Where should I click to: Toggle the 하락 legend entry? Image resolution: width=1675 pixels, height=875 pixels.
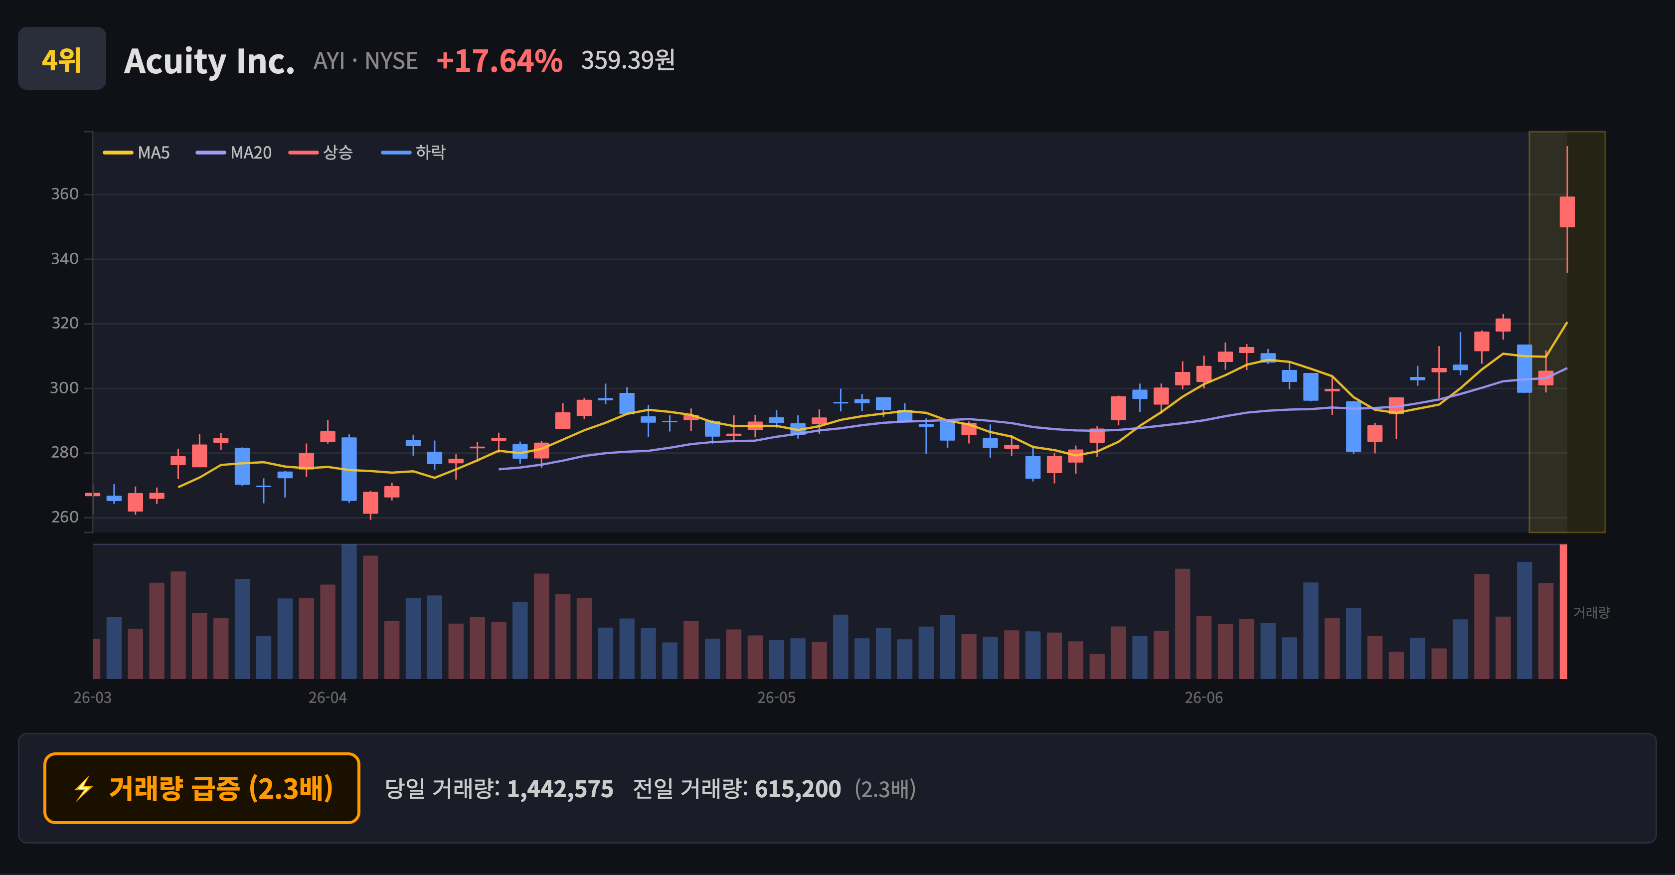(x=414, y=153)
